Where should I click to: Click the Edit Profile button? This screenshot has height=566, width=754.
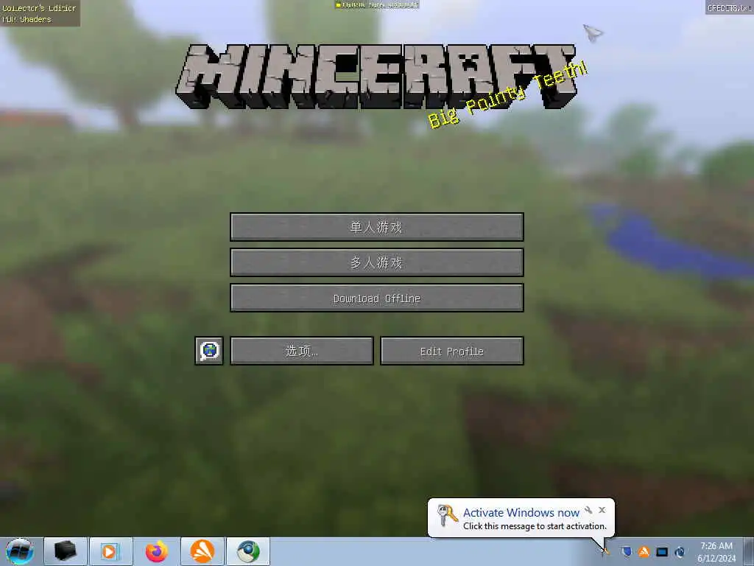(451, 350)
